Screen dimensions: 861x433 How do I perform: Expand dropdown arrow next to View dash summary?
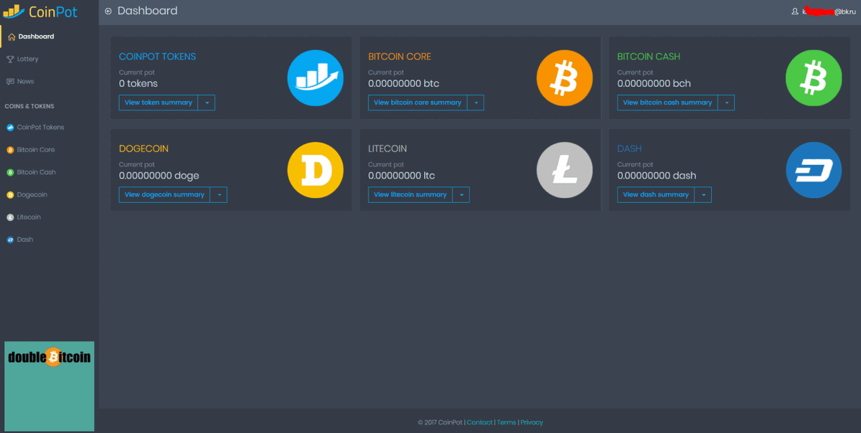tap(704, 194)
